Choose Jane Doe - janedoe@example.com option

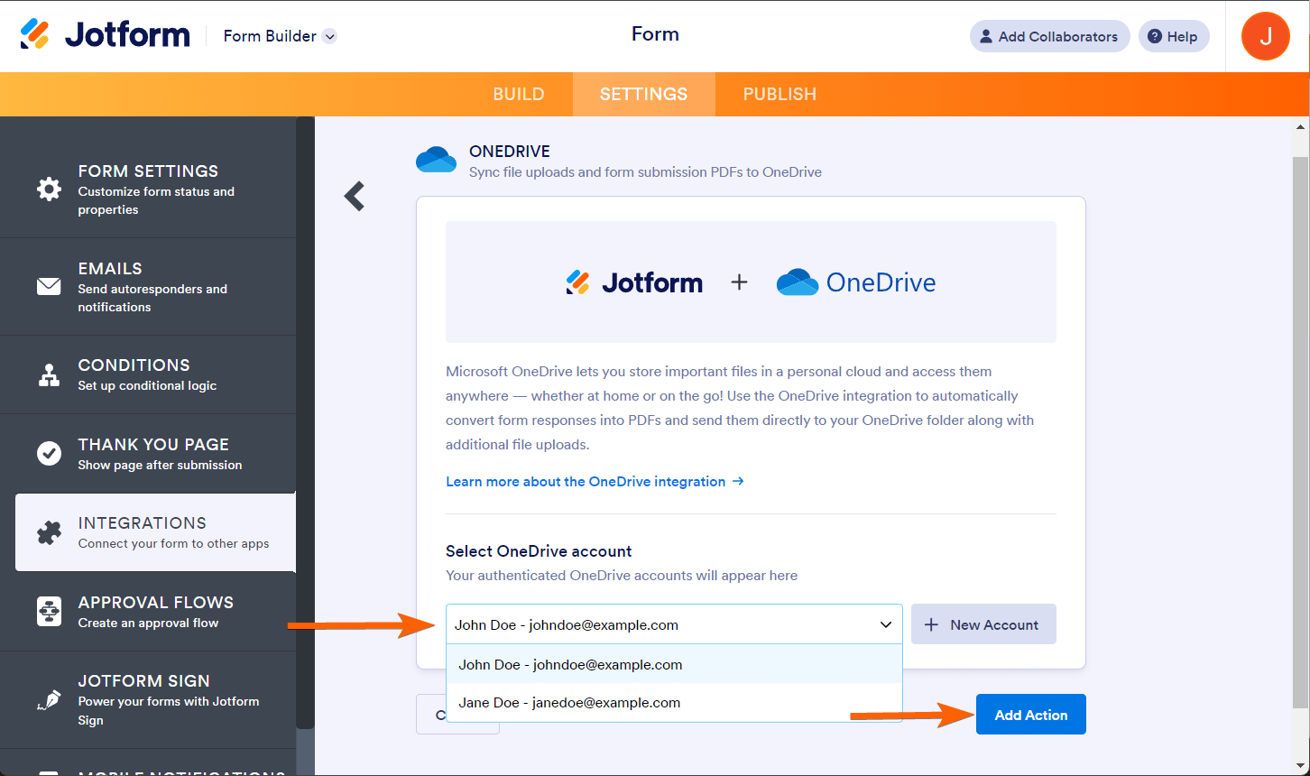pyautogui.click(x=675, y=702)
